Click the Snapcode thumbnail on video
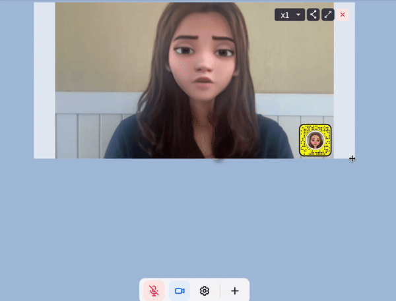 (x=315, y=140)
